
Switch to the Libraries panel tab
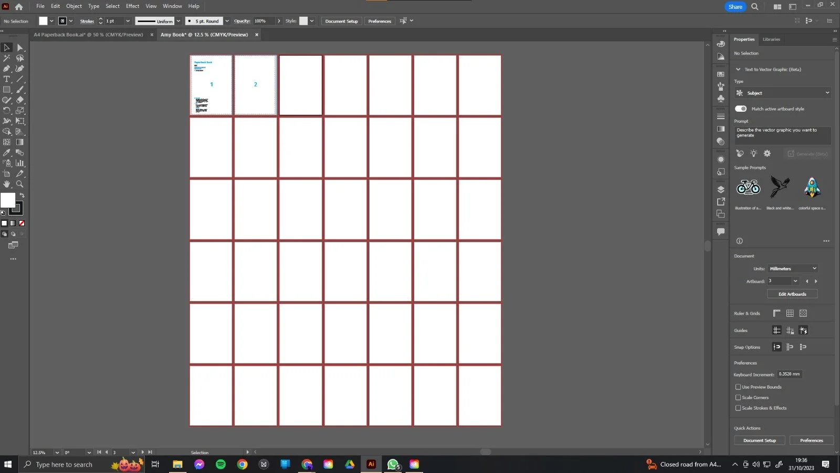(x=771, y=39)
